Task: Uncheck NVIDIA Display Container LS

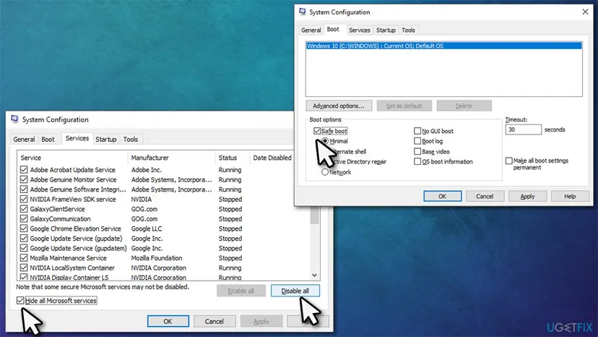Action: point(24,277)
